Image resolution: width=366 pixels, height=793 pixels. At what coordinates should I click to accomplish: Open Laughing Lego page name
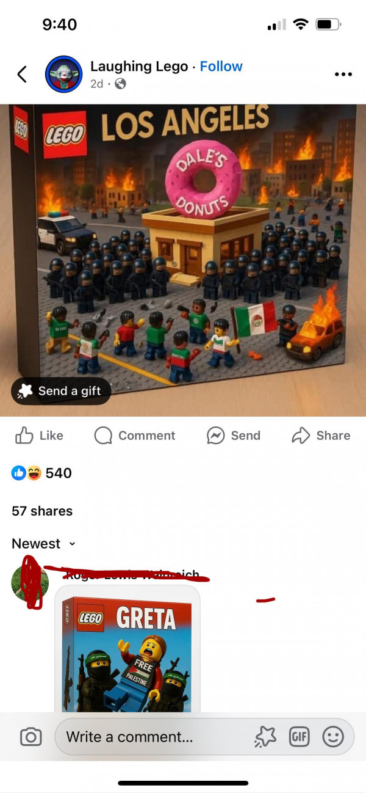(x=139, y=66)
